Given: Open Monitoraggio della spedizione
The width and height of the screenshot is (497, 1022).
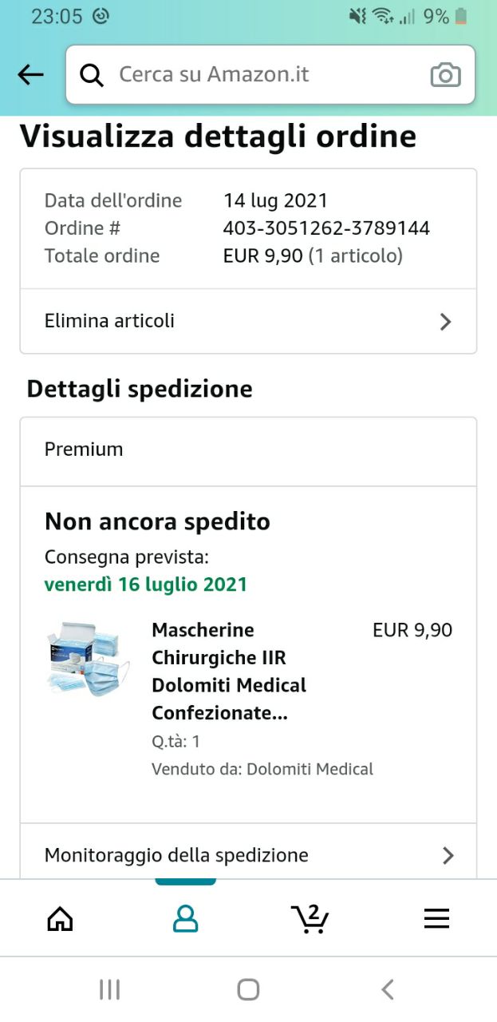Looking at the screenshot, I should pyautogui.click(x=176, y=855).
